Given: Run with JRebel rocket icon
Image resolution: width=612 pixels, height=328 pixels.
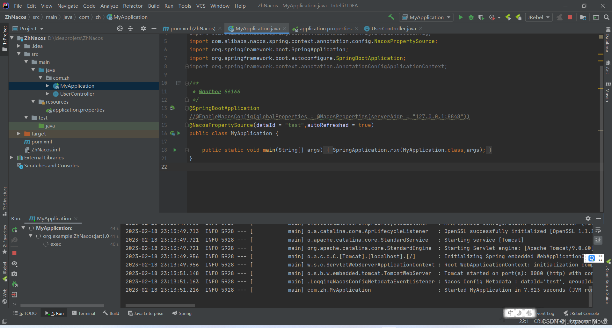Looking at the screenshot, I should [x=508, y=17].
